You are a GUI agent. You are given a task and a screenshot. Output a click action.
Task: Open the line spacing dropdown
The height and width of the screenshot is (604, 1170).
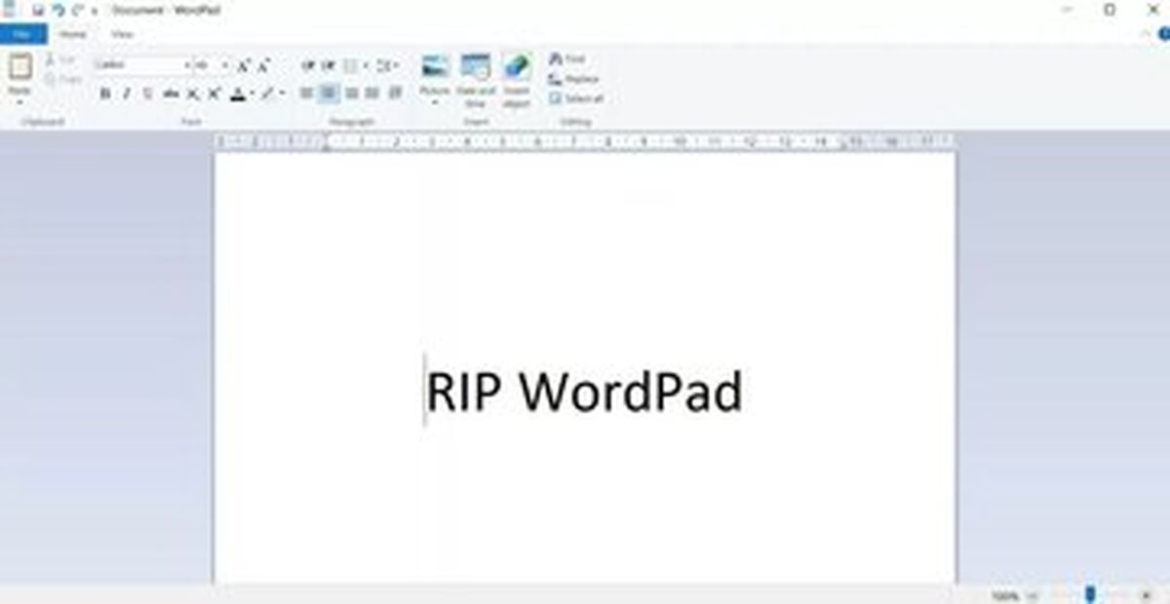pos(387,65)
